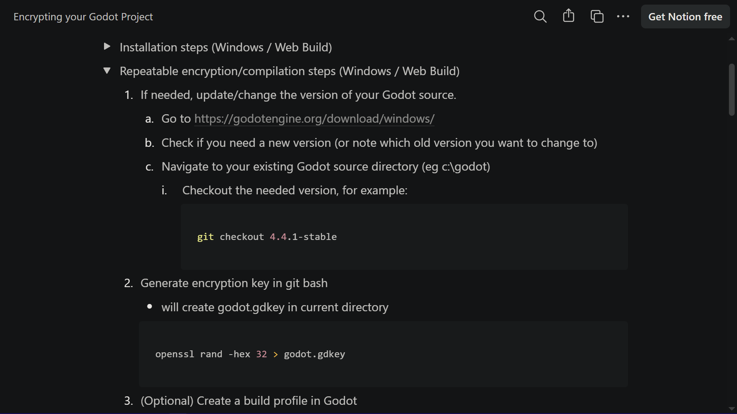The image size is (737, 414).
Task: Click the scrollbar up arrow
Action: tap(732, 39)
